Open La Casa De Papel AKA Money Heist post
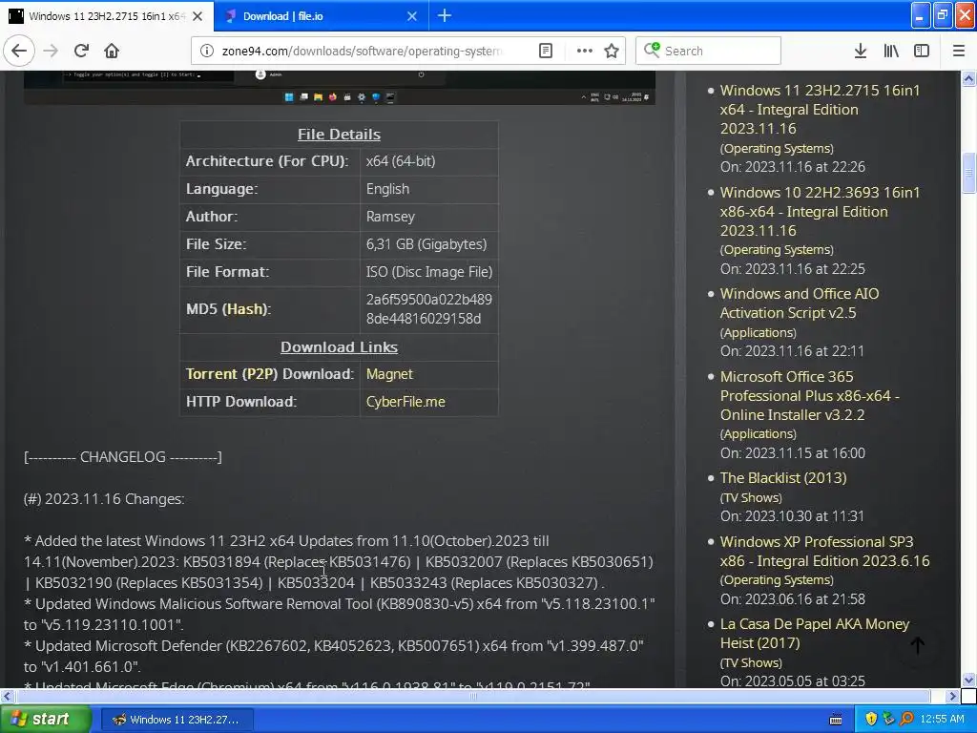Screen dimensions: 977x733 tap(815, 634)
